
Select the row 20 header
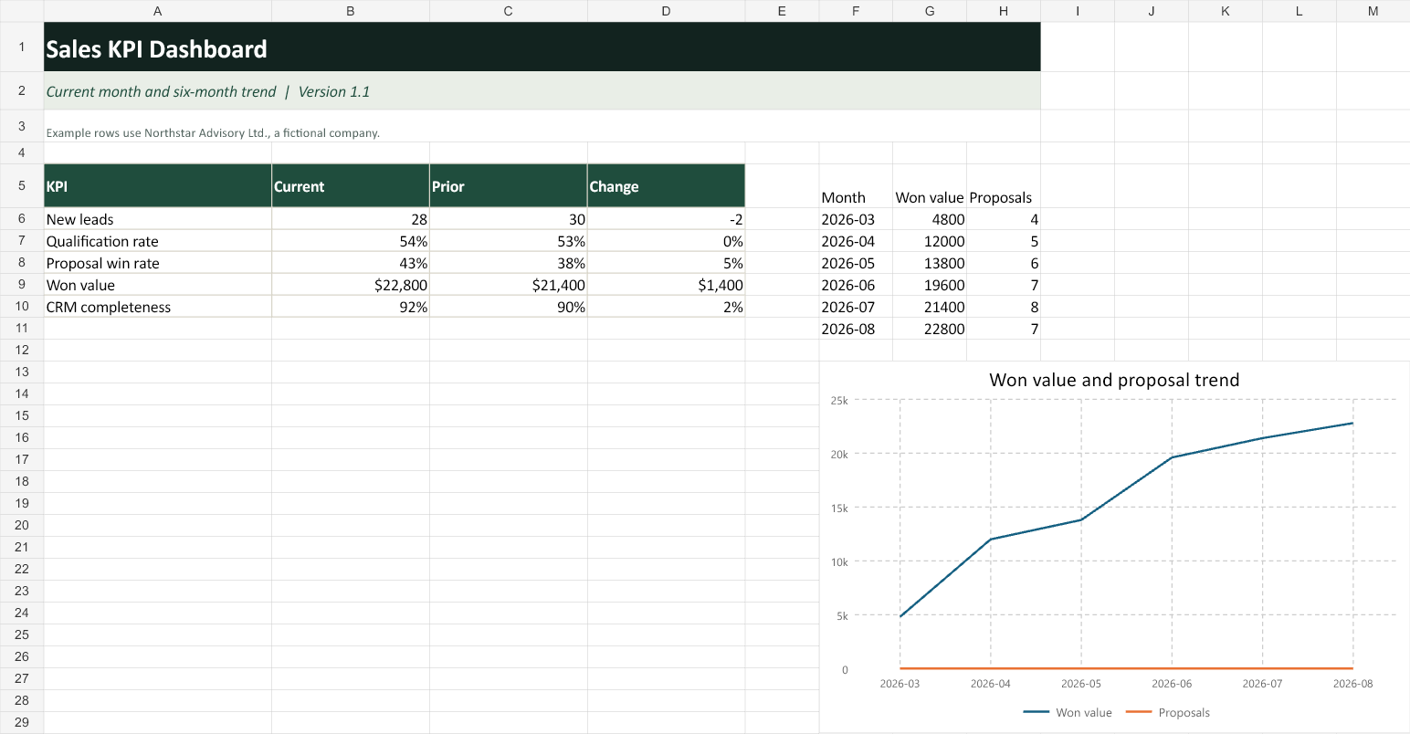(x=22, y=526)
